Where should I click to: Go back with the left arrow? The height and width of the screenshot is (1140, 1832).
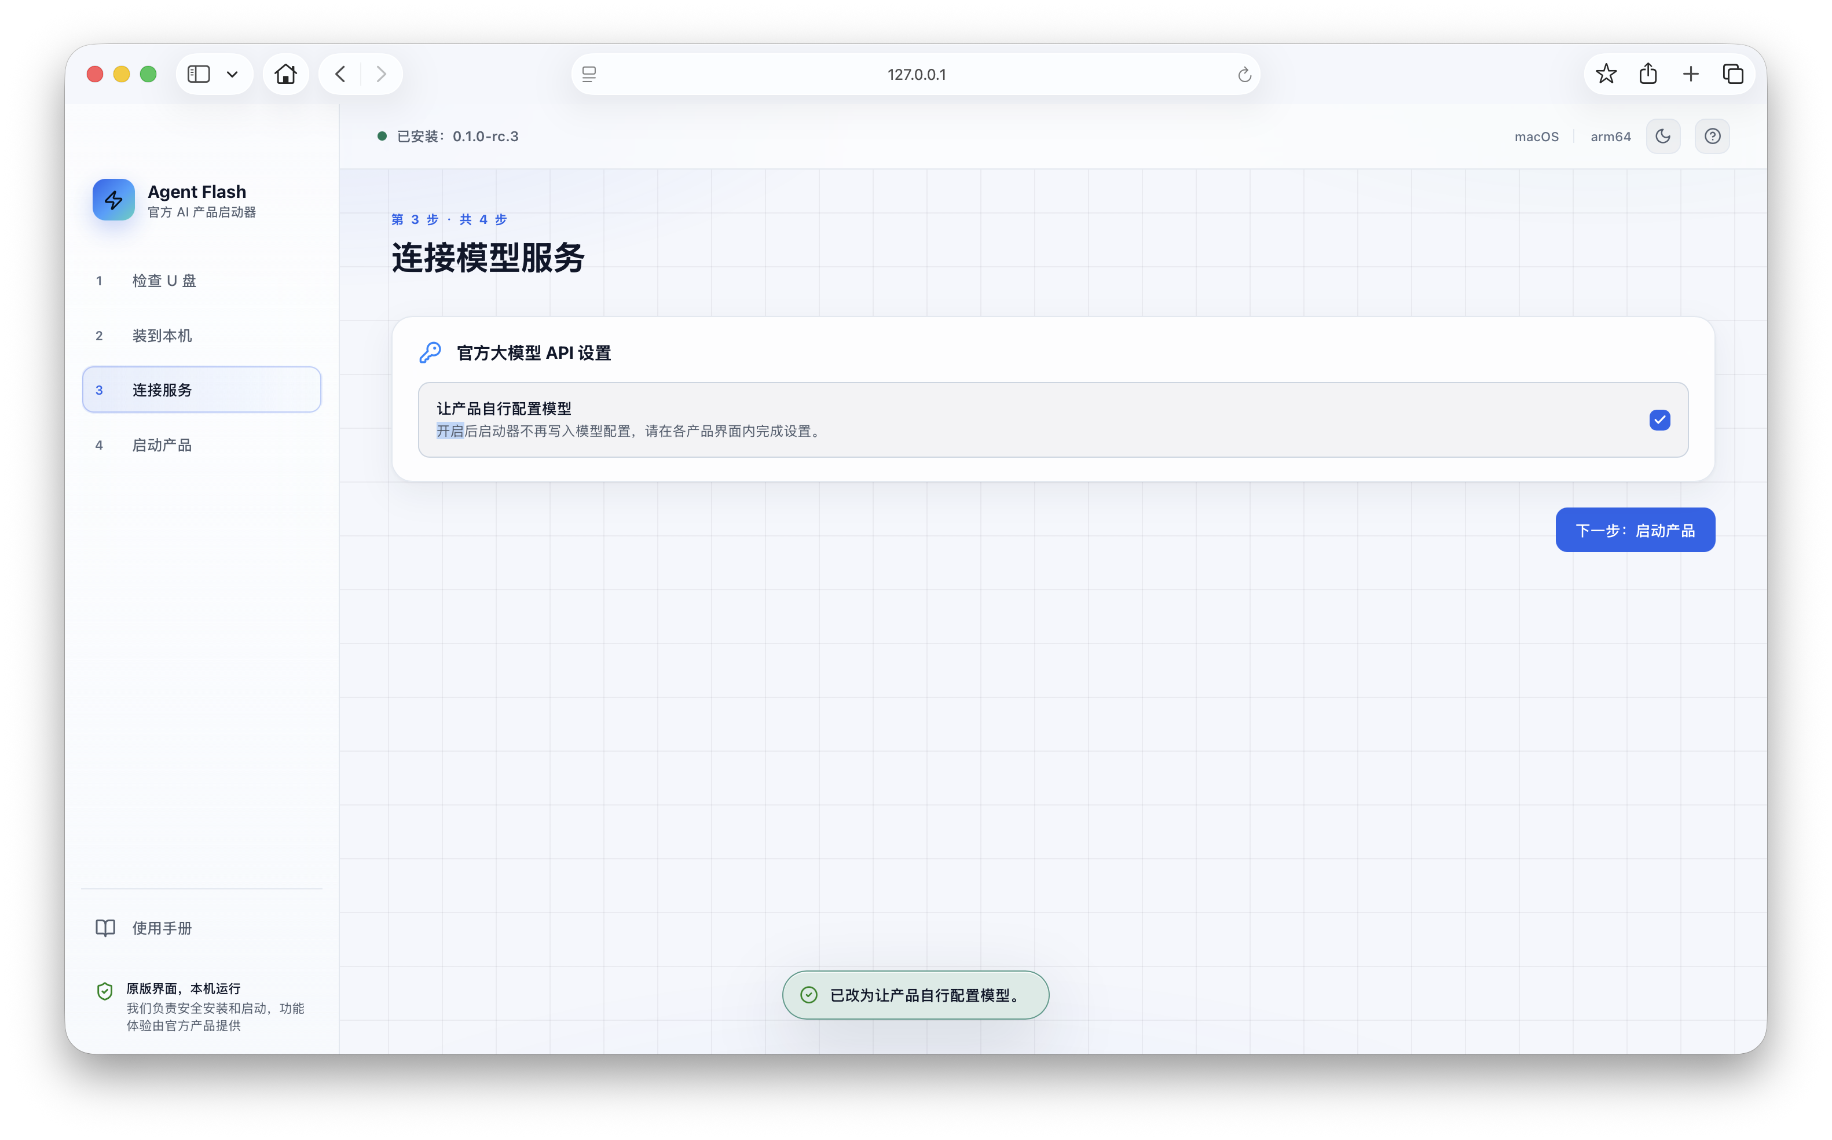pyautogui.click(x=340, y=74)
